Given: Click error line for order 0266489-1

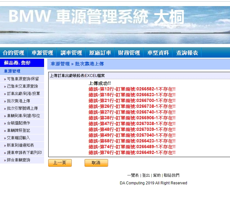Looking at the screenshot, I should (x=132, y=147).
